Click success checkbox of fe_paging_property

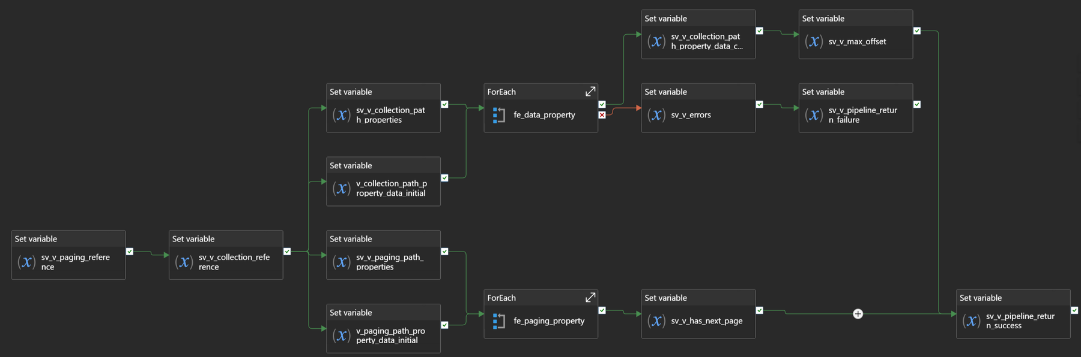[x=602, y=310]
